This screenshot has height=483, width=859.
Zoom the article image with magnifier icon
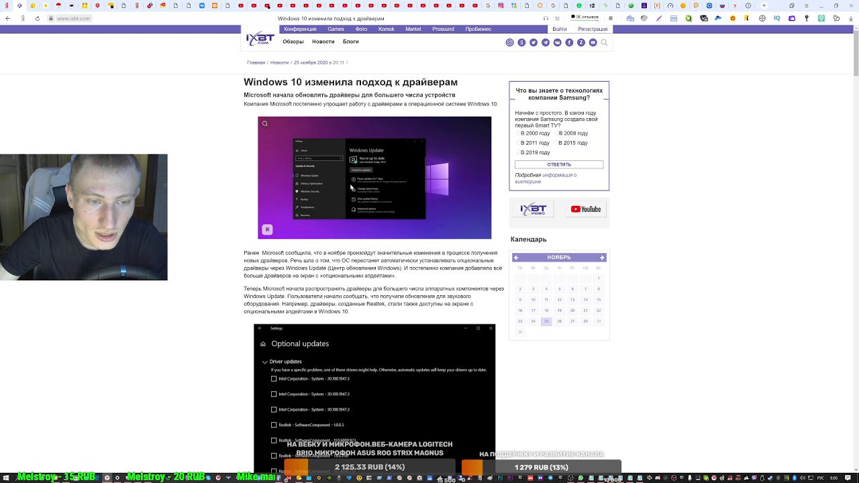pos(265,123)
